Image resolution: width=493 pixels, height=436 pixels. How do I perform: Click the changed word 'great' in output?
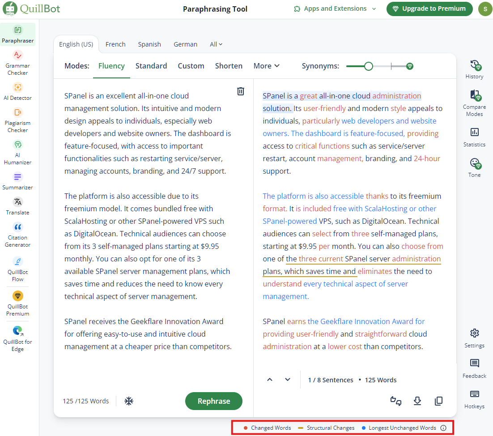(x=308, y=96)
